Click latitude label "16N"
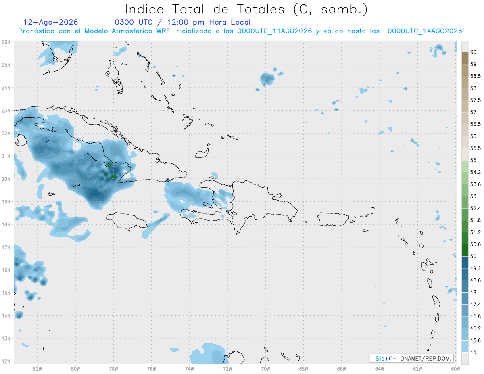484x374 pixels. 6,270
